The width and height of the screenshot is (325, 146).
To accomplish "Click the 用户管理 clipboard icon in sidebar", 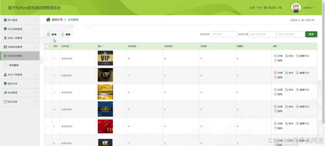I will (5, 20).
